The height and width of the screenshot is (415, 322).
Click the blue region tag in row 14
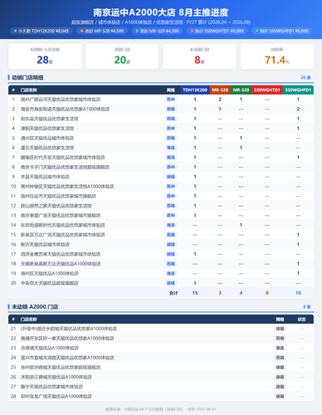pyautogui.click(x=171, y=225)
